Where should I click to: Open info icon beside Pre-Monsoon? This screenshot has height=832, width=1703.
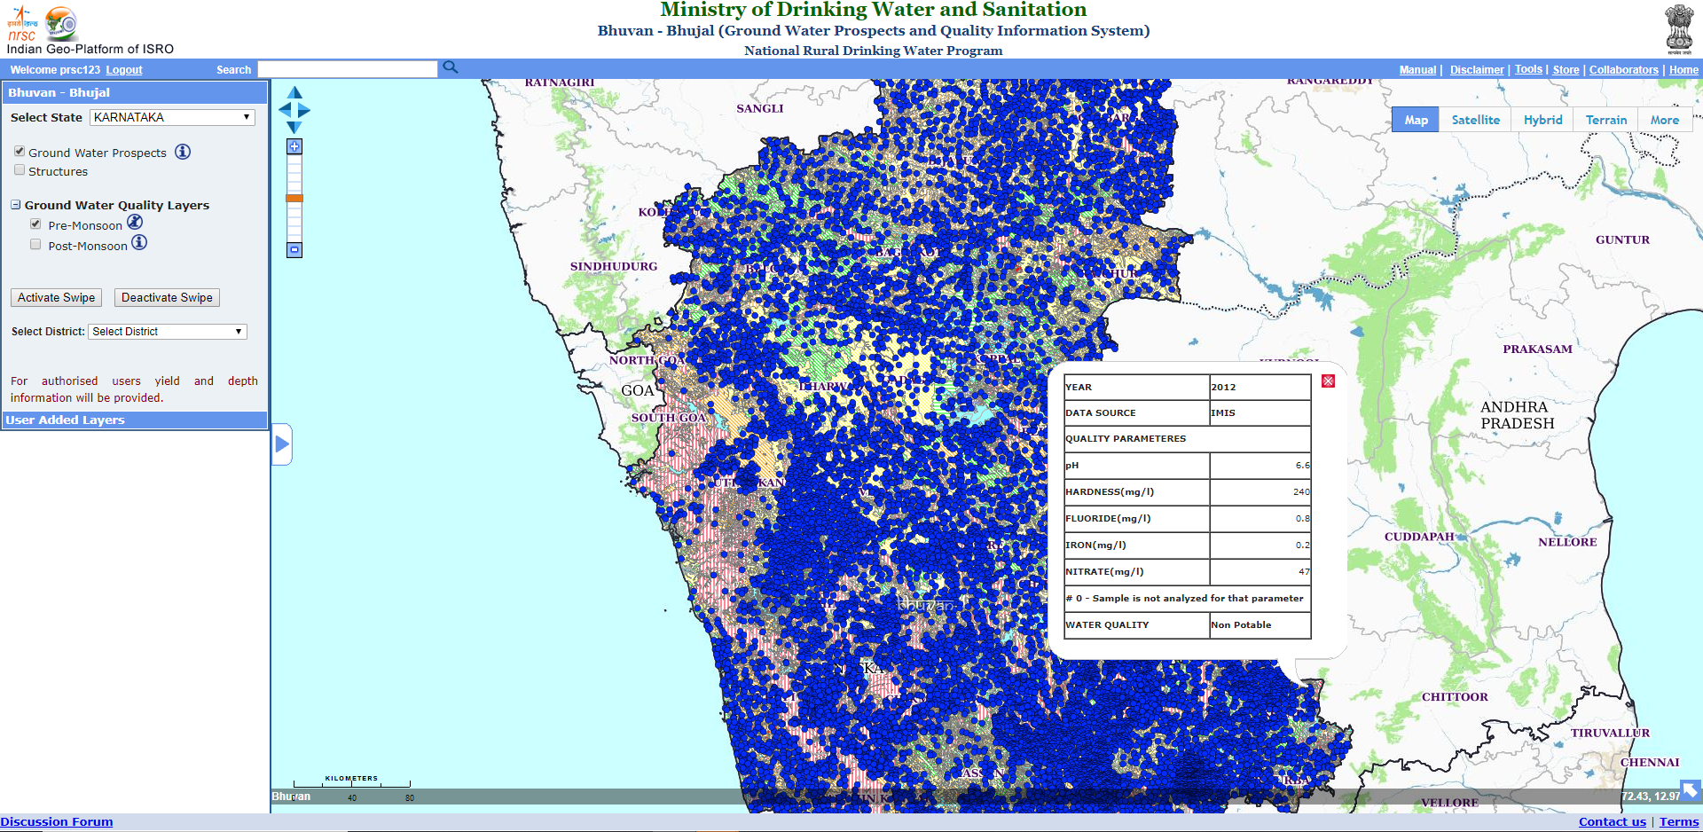pos(135,222)
